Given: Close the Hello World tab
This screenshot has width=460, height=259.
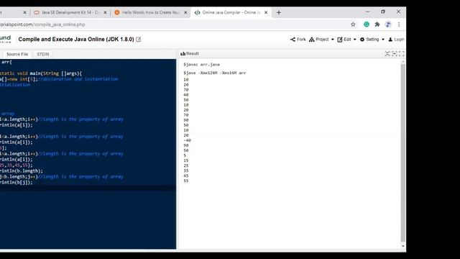Looking at the screenshot, I should coord(185,12).
